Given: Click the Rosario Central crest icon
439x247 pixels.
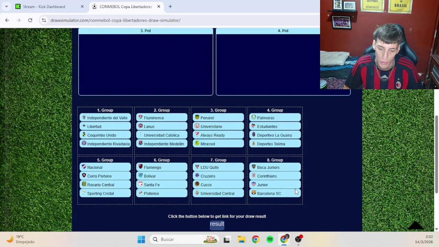Looking at the screenshot, I should (x=84, y=184).
